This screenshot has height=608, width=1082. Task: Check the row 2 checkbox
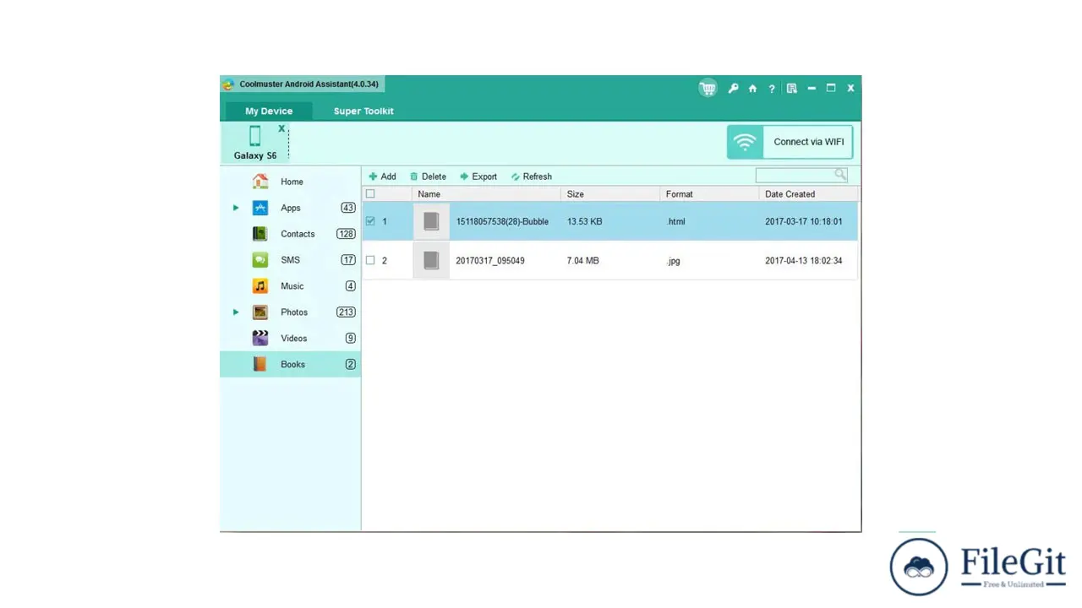coord(370,260)
